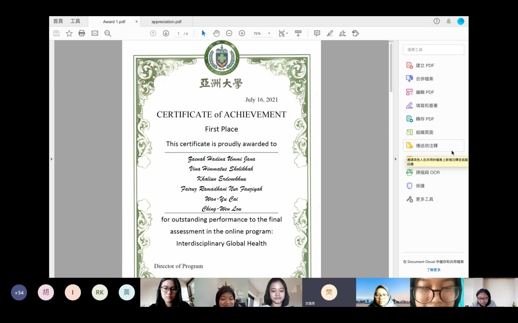Image resolution: width=518 pixels, height=323 pixels.
Task: Click the name 'Wan-Yu Cai'
Action: click(x=222, y=199)
